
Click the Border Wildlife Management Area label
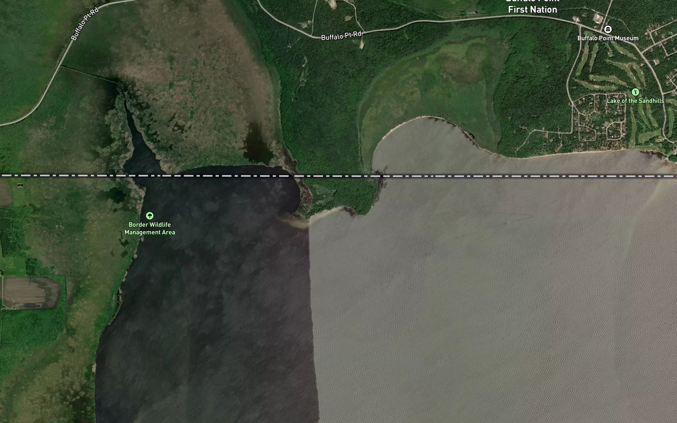[x=150, y=229]
